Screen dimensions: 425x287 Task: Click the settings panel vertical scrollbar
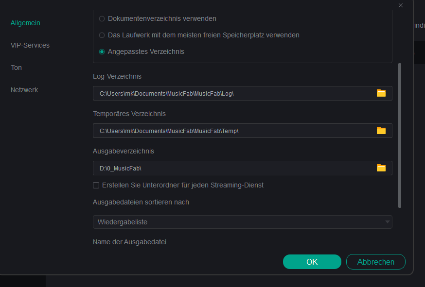point(400,135)
